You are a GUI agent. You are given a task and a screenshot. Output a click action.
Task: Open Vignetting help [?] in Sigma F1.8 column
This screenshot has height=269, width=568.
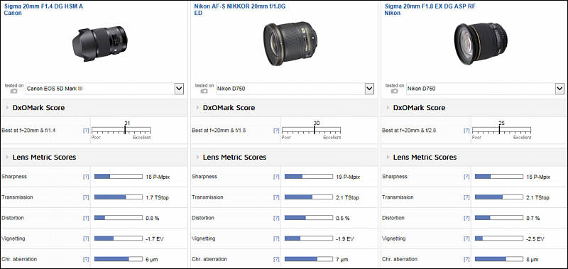pyautogui.click(x=466, y=238)
